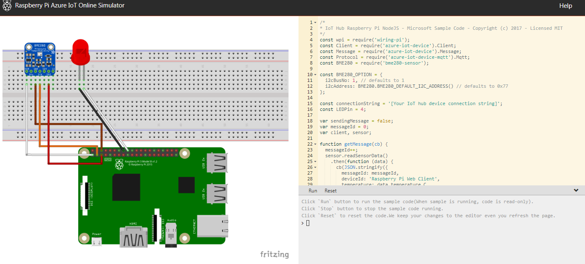Click line number 15 in the gutter
The height and width of the screenshot is (264, 585).
[x=310, y=103]
